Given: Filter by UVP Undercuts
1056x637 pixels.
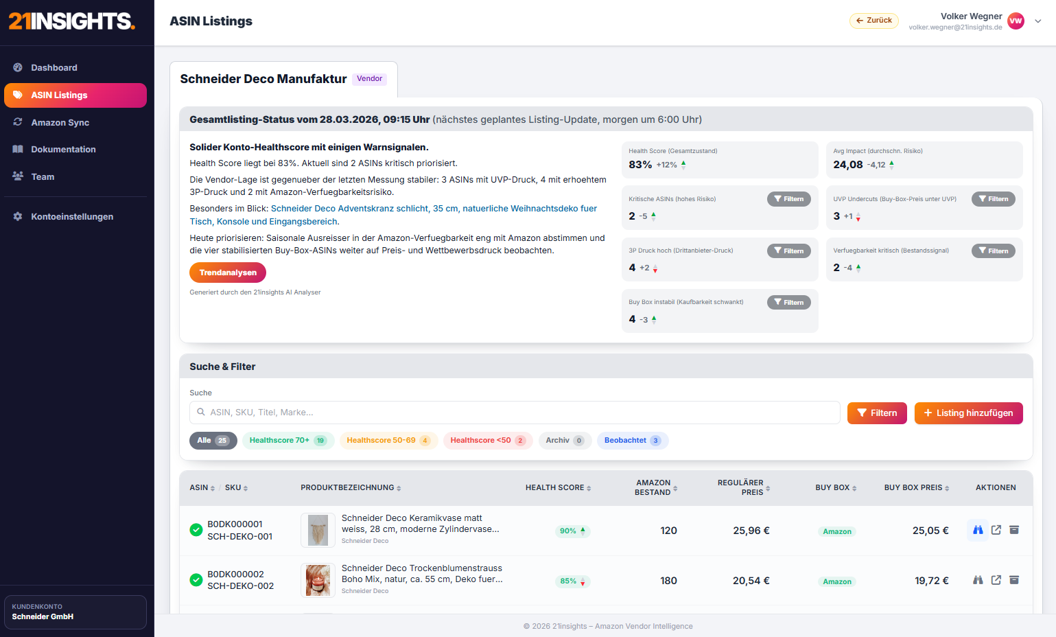Looking at the screenshot, I should click(x=993, y=199).
